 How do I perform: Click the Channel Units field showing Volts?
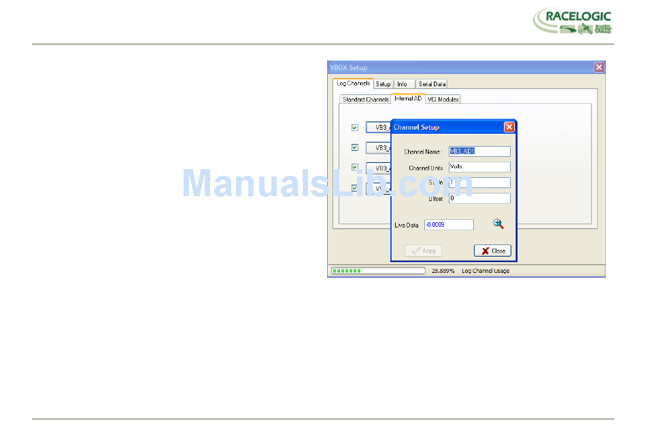[x=479, y=167]
